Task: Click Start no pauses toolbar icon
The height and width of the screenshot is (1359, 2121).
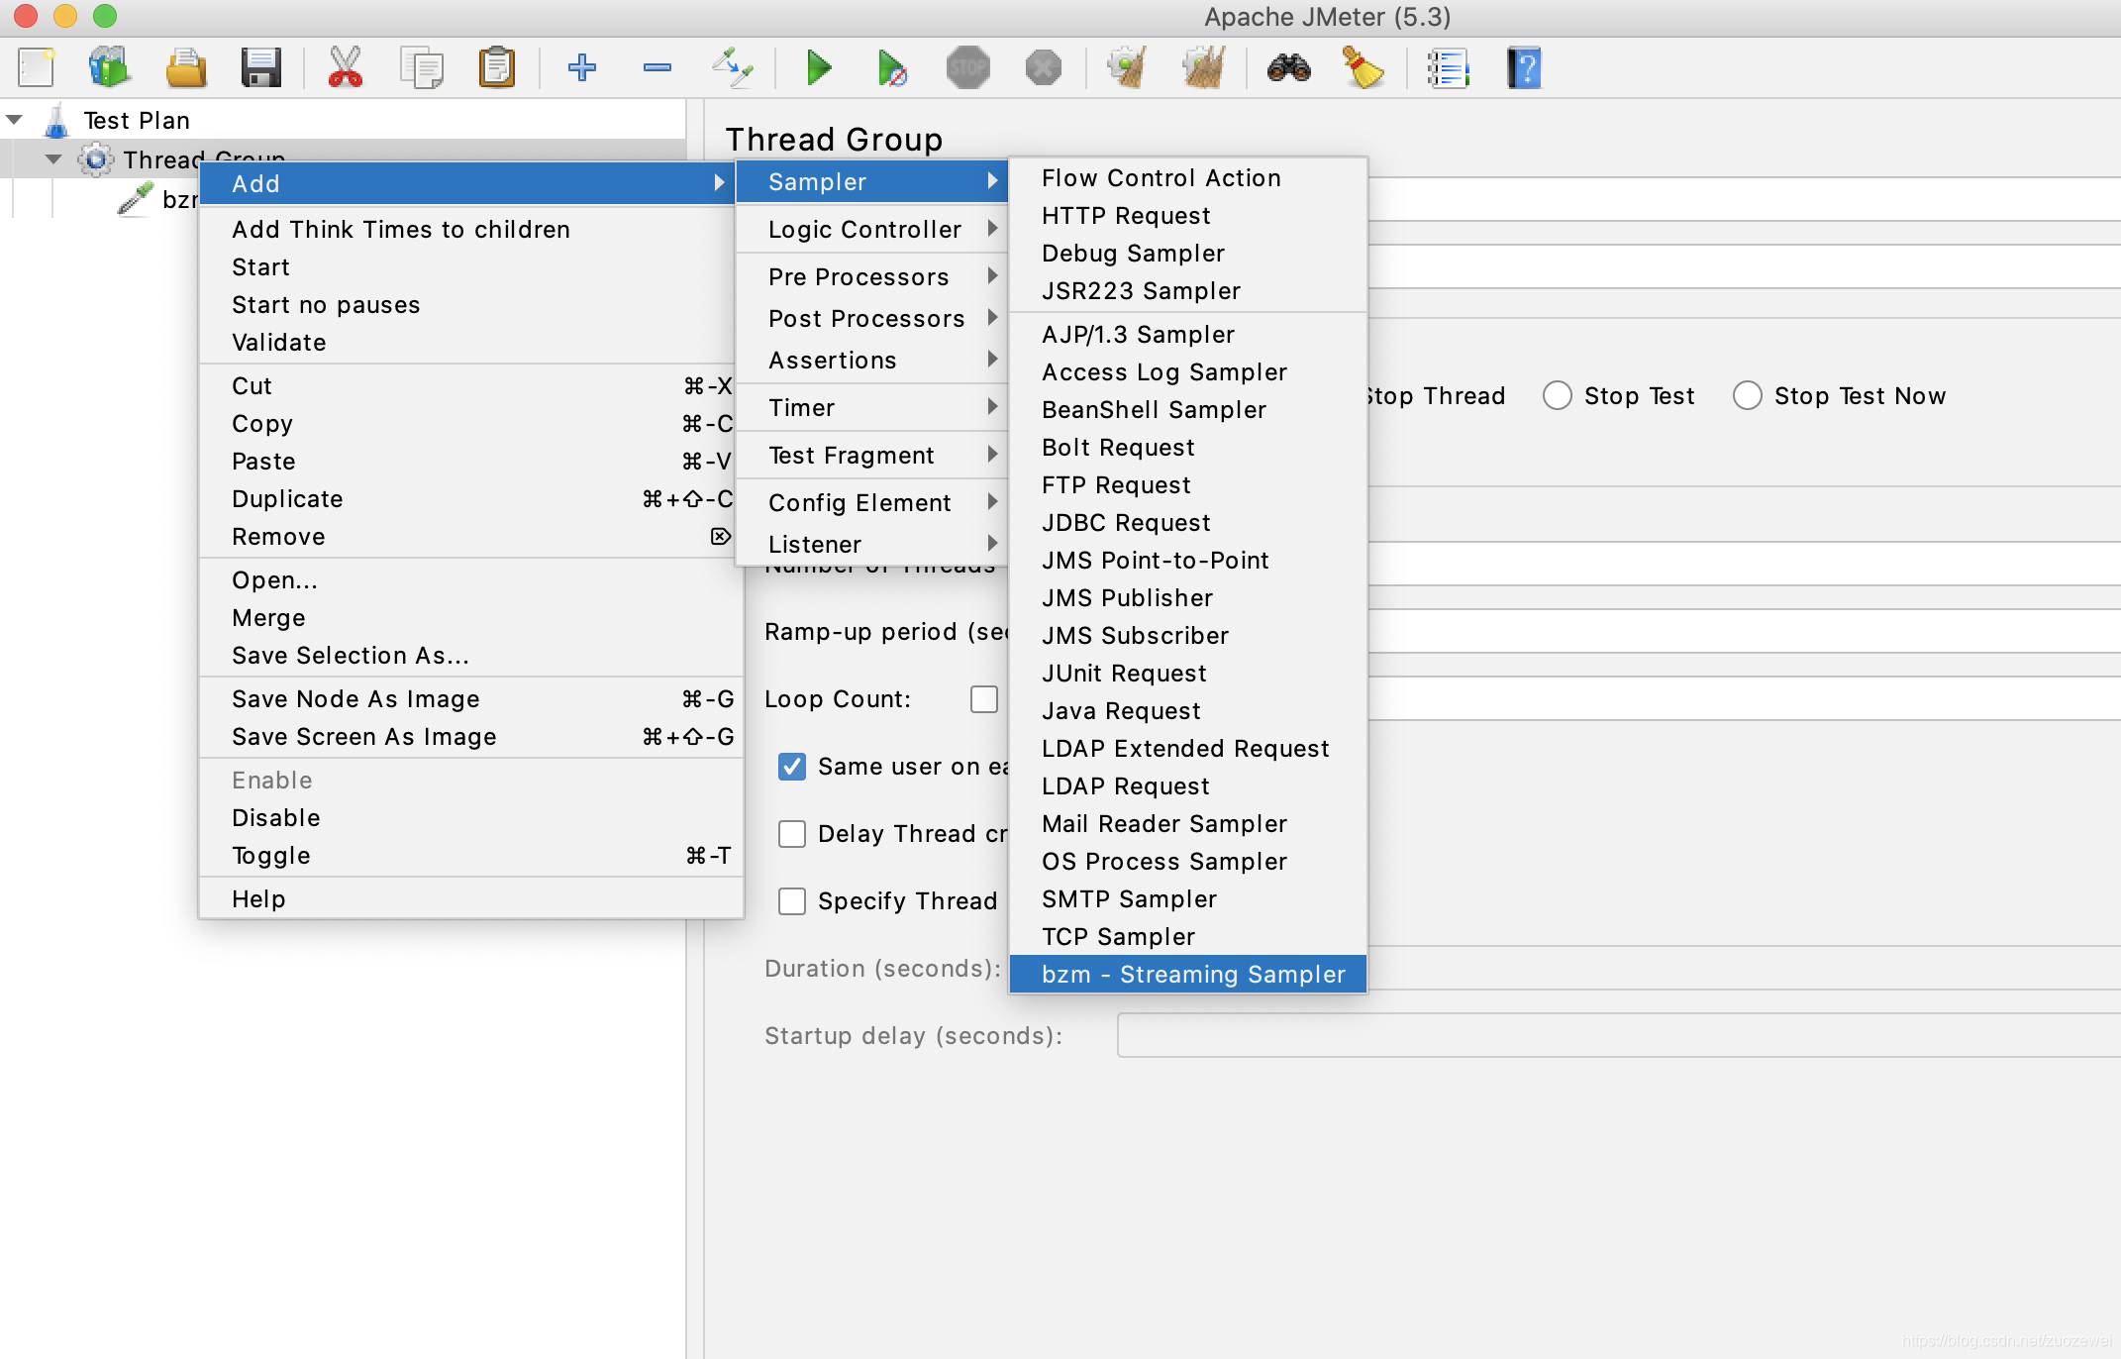Action: coord(891,68)
